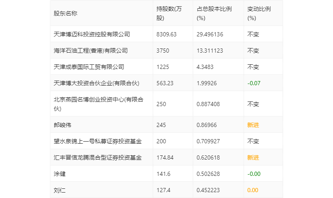Select shareholder 望水泉锦上一号私募证券投资基金
Viewport: 333px width, 198px height.
point(98,141)
